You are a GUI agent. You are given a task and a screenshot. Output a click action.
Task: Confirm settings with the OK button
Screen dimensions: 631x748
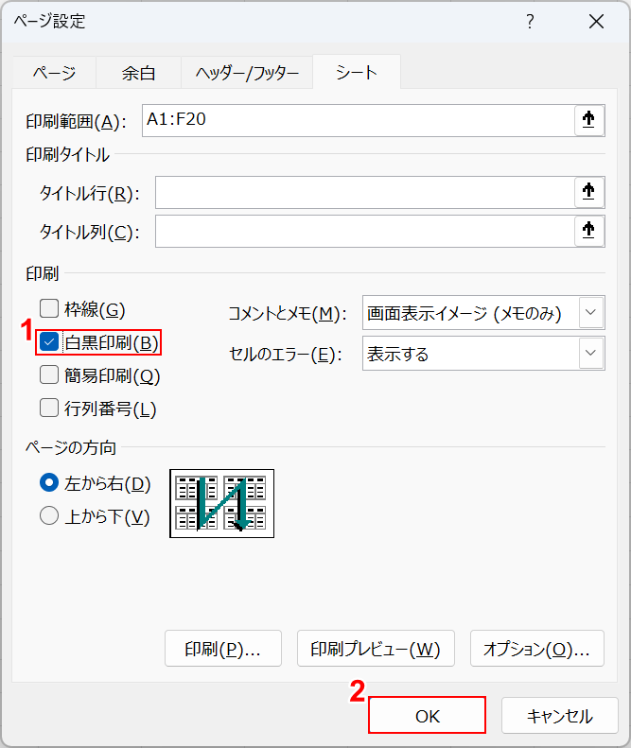(428, 715)
